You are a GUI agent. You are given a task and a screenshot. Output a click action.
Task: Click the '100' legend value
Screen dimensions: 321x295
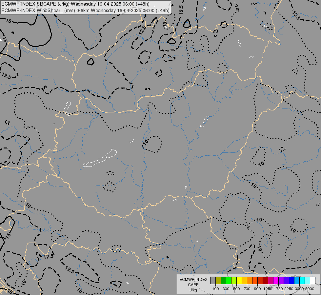(x=215, y=289)
